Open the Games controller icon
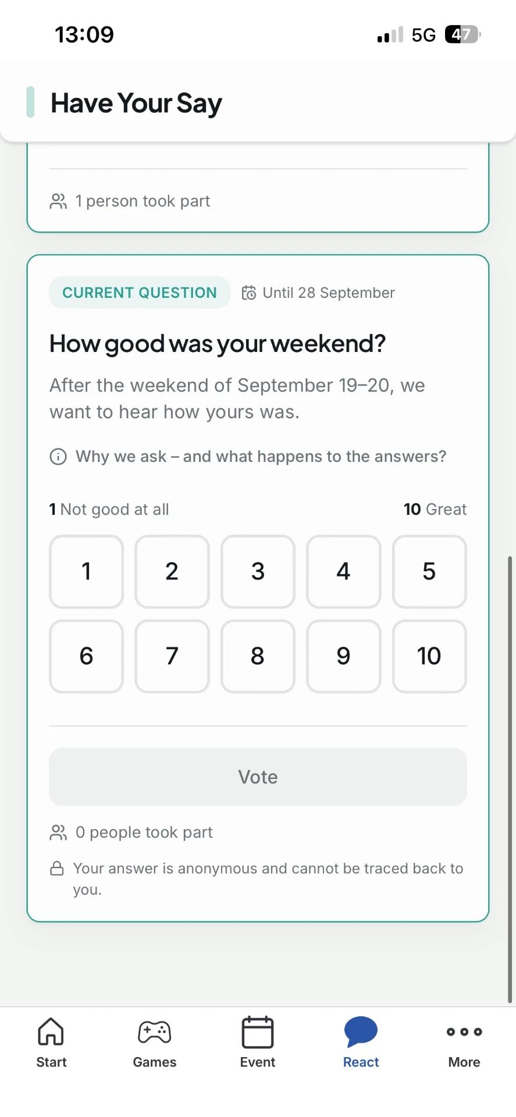The image size is (516, 1117). tap(154, 1032)
